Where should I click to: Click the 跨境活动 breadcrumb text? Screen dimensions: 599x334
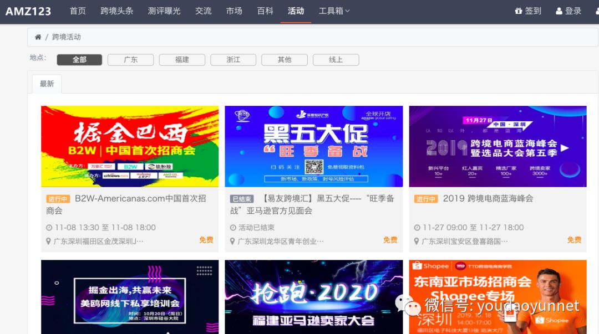[67, 37]
